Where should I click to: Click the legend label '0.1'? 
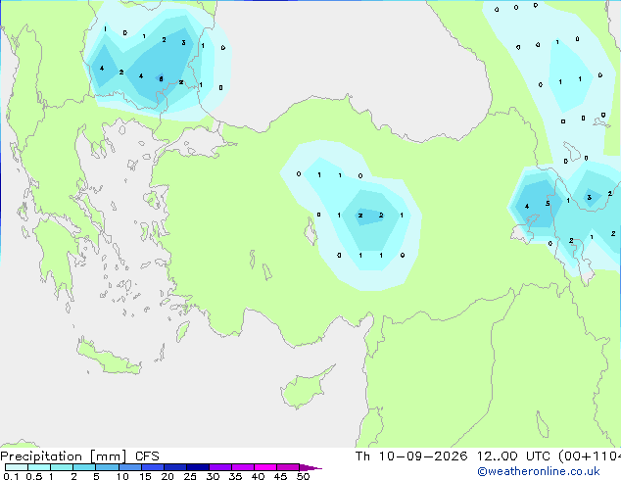tap(11, 476)
